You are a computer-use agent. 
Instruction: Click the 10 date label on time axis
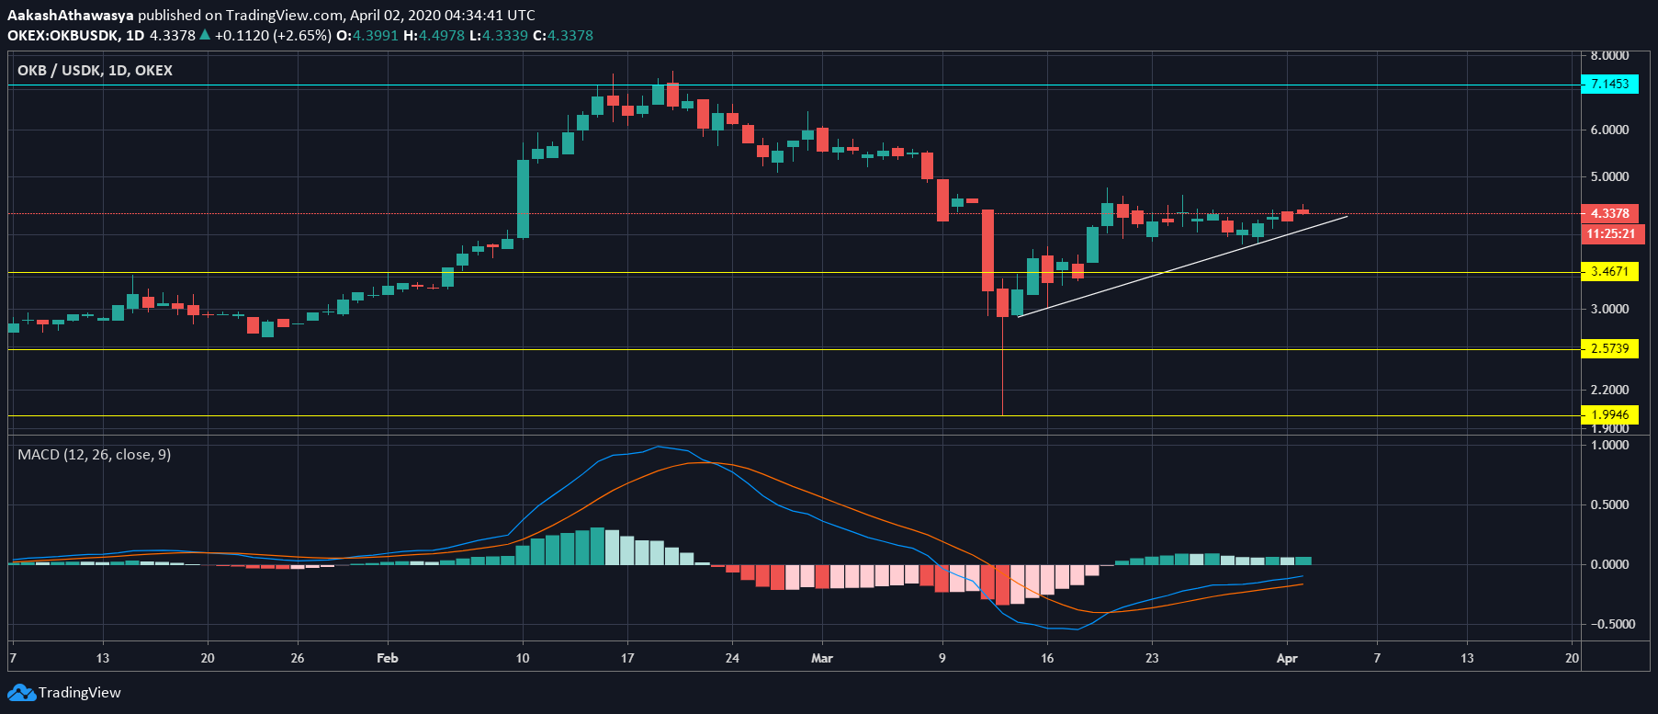pyautogui.click(x=523, y=658)
